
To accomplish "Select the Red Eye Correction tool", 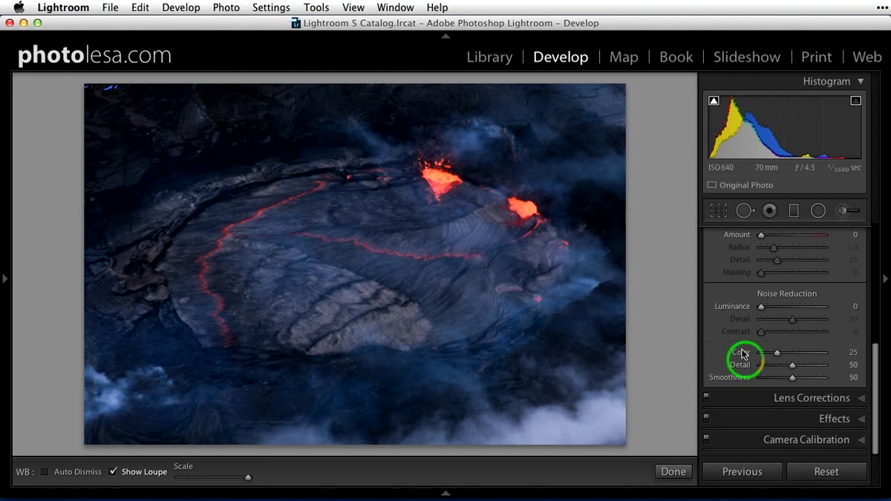I will click(770, 210).
